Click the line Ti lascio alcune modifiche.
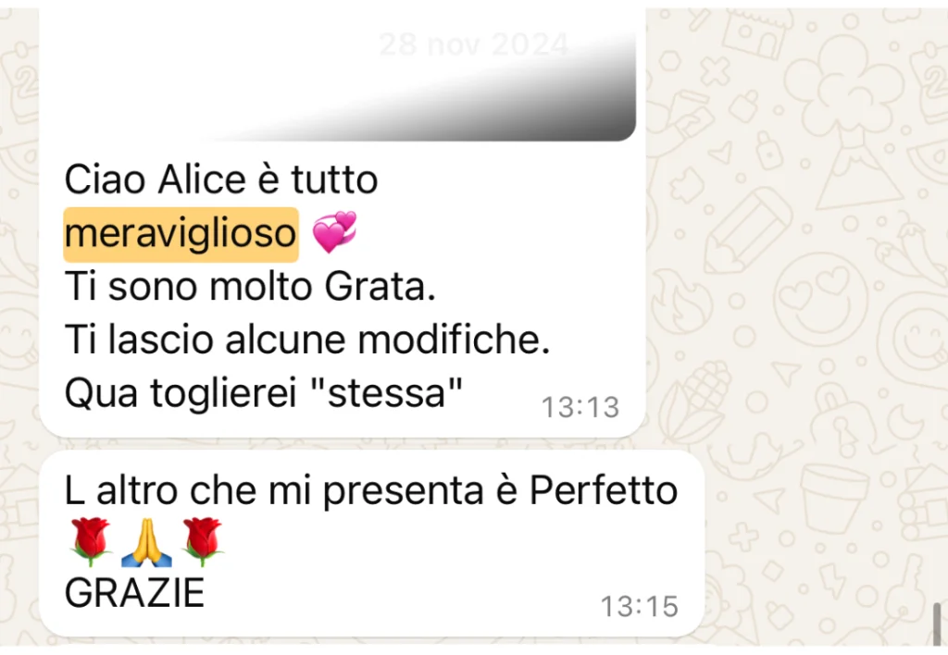The height and width of the screenshot is (655, 948). pyautogui.click(x=307, y=339)
